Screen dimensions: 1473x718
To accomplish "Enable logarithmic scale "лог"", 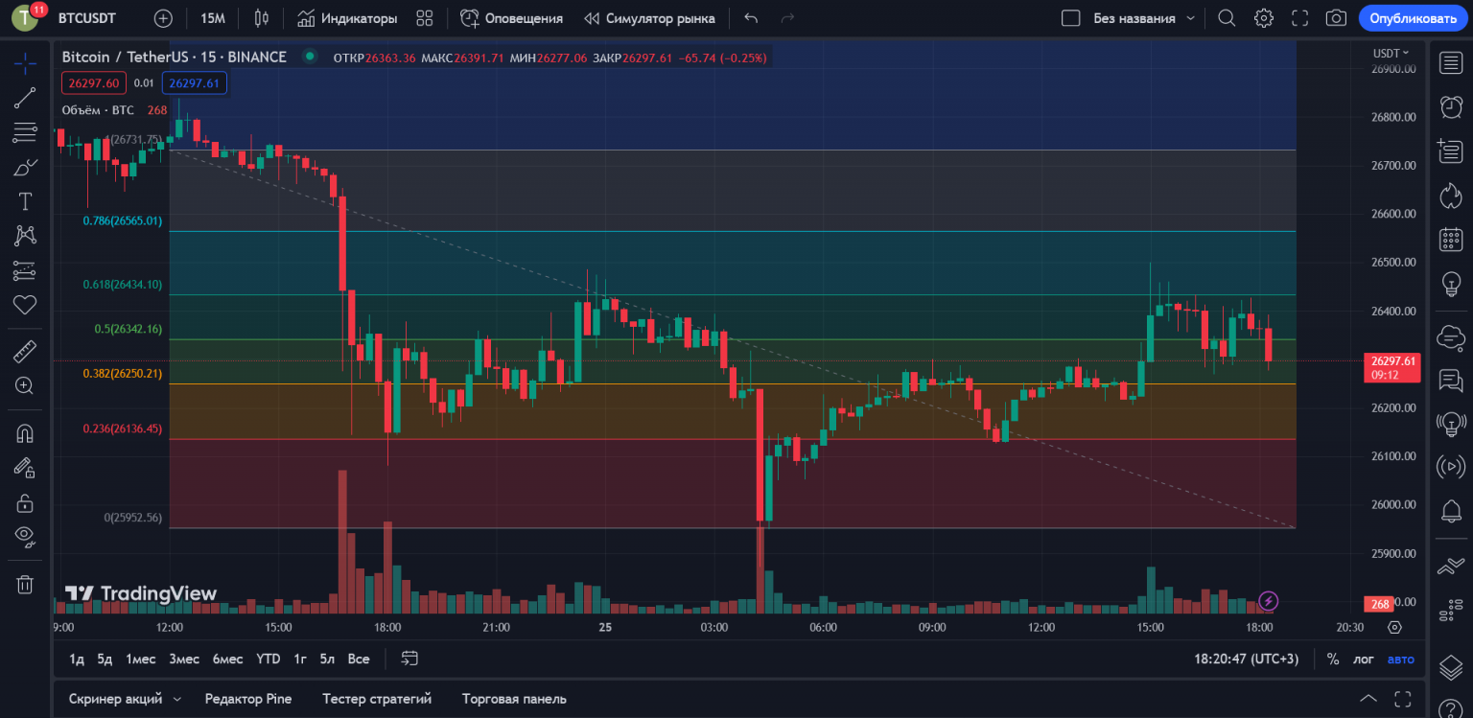I will tap(1363, 659).
